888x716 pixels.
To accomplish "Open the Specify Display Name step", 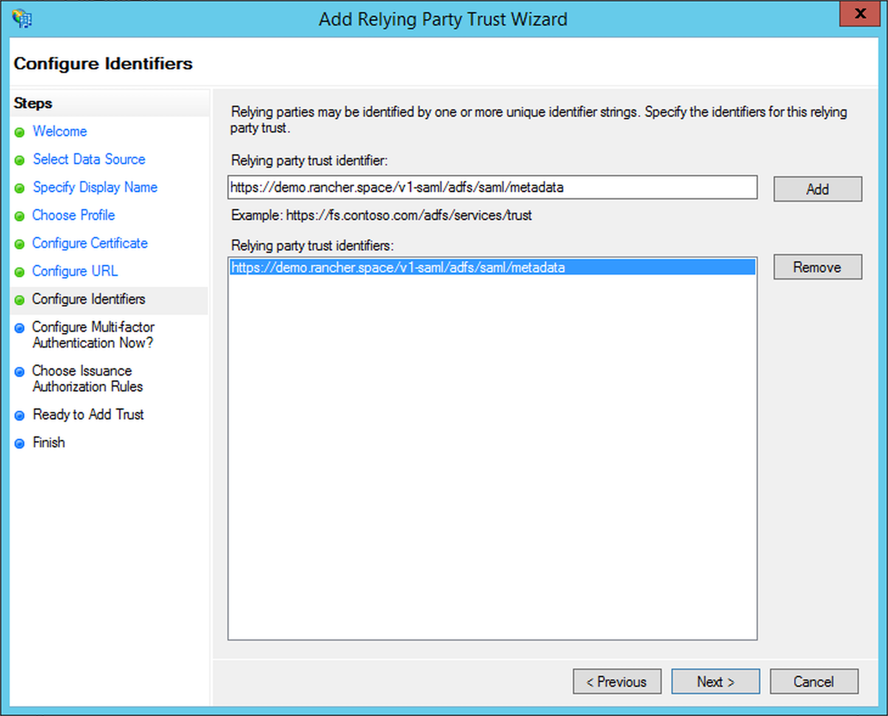I will [x=94, y=187].
